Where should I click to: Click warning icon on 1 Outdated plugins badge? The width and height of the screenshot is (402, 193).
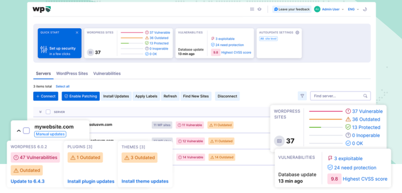[x=72, y=157]
